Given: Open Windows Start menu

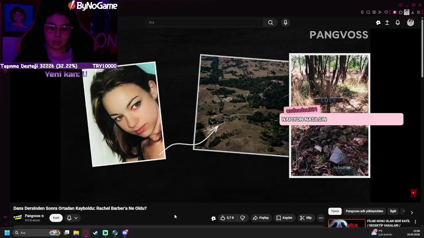Looking at the screenshot, I should [7, 233].
